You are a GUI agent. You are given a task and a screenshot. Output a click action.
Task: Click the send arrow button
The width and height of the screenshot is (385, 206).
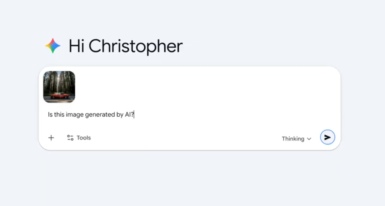tap(327, 138)
